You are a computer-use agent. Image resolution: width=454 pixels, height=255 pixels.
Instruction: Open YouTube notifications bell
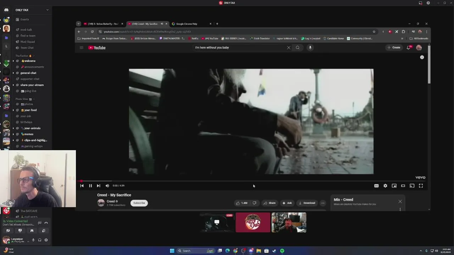coord(409,47)
